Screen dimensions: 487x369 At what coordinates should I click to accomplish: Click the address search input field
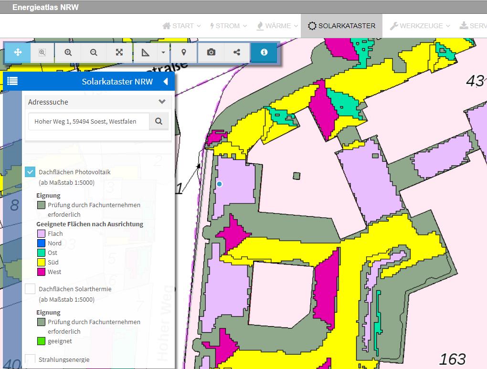click(89, 122)
